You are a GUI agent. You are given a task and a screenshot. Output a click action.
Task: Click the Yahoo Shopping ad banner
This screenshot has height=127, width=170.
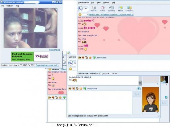(x=31, y=56)
